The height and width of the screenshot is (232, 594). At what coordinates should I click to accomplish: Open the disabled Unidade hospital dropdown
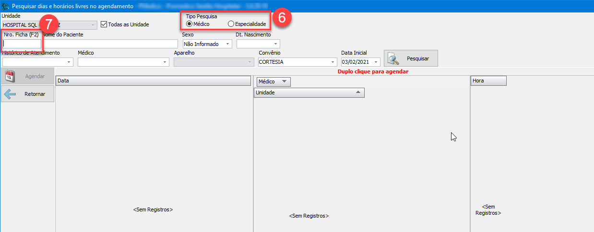93,24
